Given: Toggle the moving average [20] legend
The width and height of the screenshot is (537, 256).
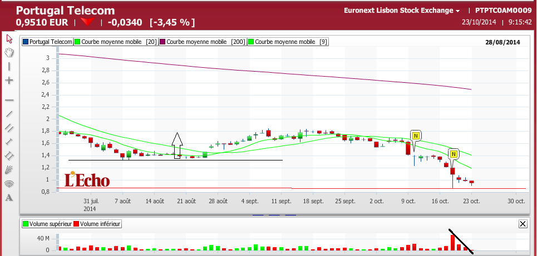Looking at the screenshot, I should click(x=116, y=42).
